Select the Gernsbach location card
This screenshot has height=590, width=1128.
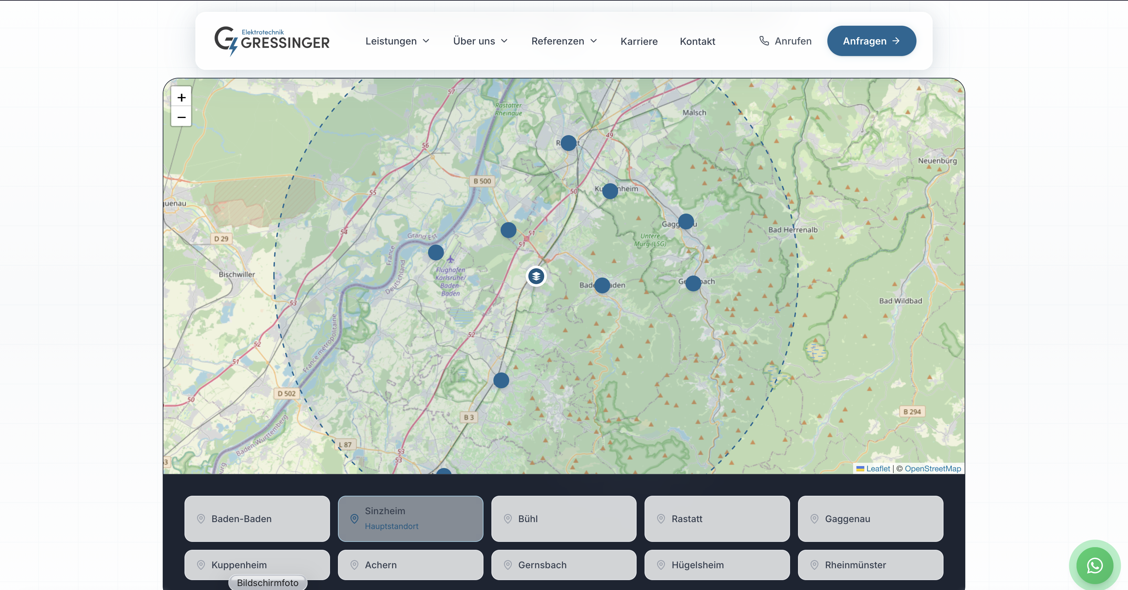(x=564, y=565)
